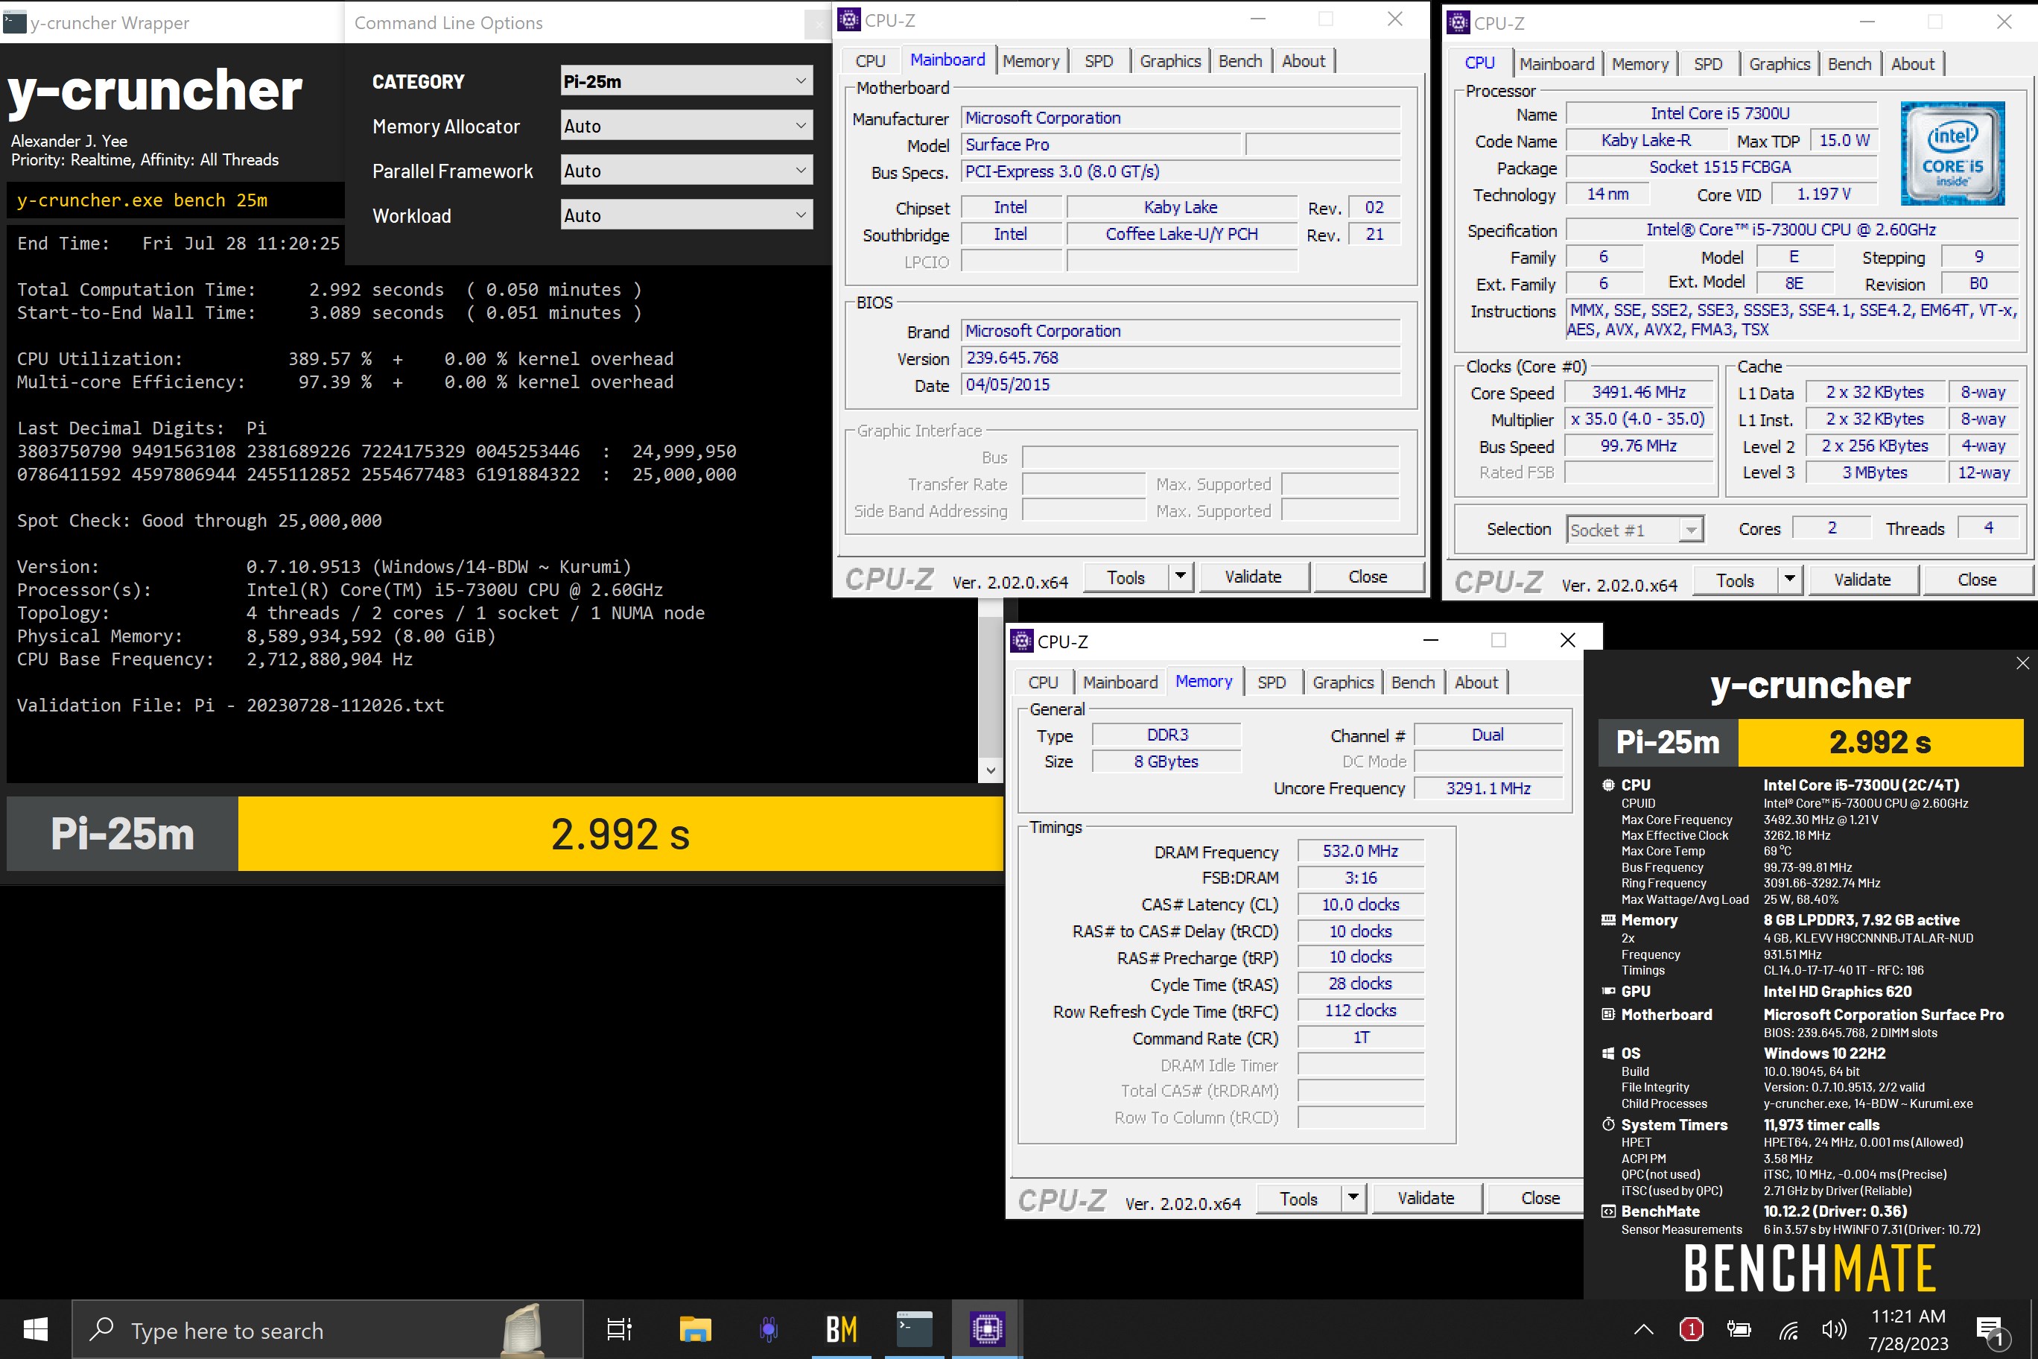Click the Uncore Frequency value 3291.1 MHz
This screenshot has height=1359, width=2038.
click(1488, 788)
